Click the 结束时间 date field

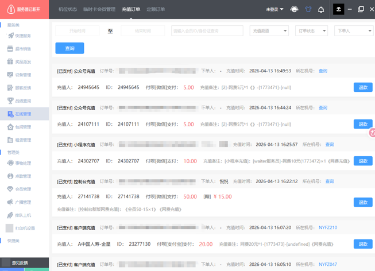click(143, 31)
